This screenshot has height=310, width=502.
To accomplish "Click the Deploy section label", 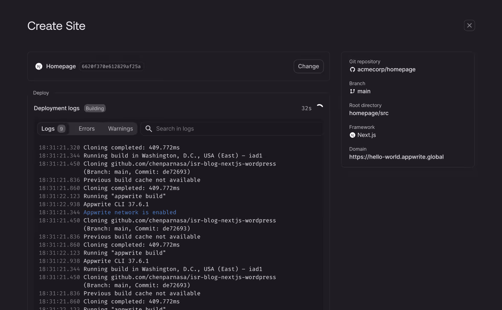I will pyautogui.click(x=41, y=93).
